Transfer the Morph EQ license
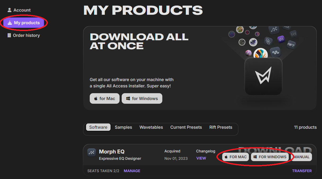322x179 pixels. [302, 171]
